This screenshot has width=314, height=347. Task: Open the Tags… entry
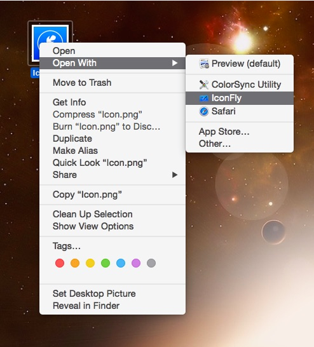pos(113,246)
